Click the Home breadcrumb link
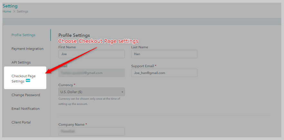Image resolution: width=284 pixels, height=140 pixels. tap(7, 11)
